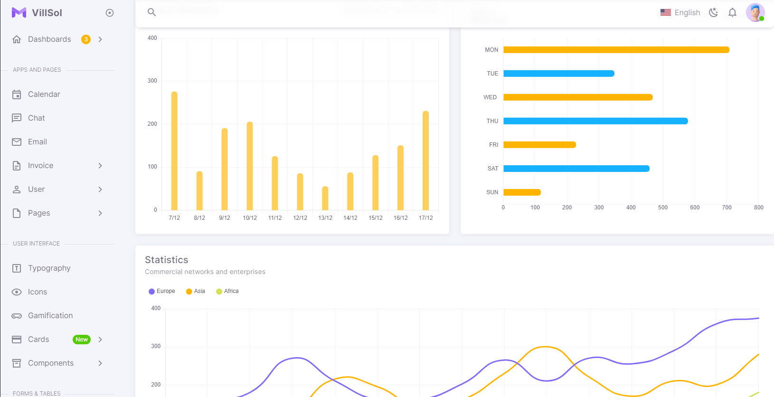Screen dimensions: 774x397
Task: Open the user avatar menu
Action: click(x=755, y=12)
